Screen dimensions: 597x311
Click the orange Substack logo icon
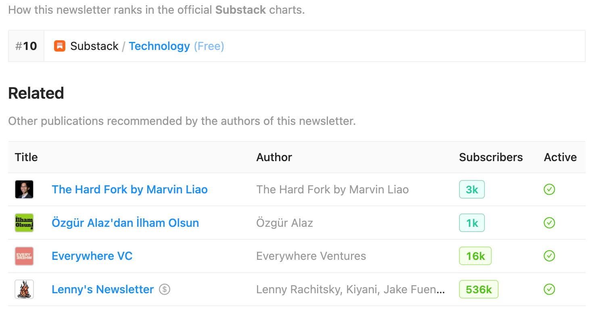[60, 46]
